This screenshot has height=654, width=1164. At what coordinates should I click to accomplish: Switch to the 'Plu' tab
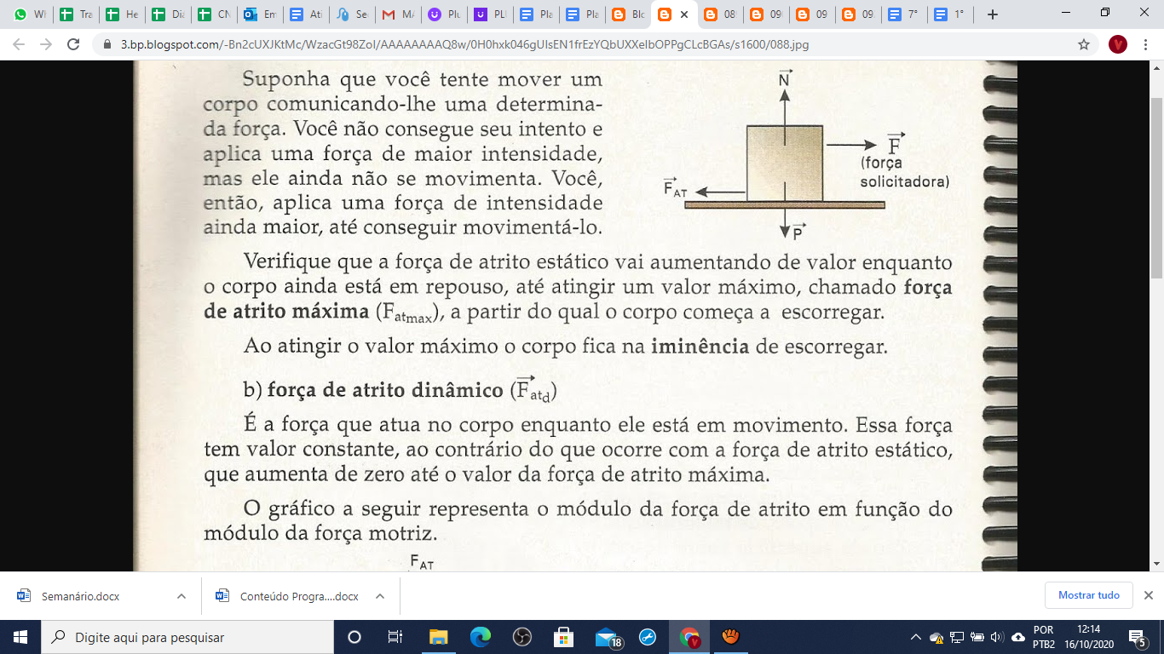click(x=443, y=14)
